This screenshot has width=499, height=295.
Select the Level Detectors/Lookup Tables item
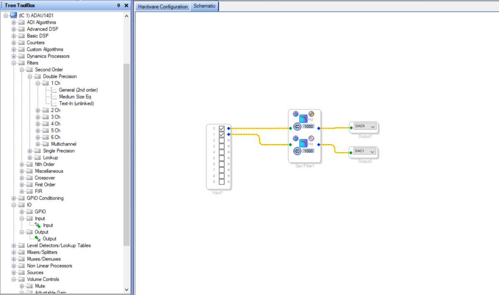point(59,246)
